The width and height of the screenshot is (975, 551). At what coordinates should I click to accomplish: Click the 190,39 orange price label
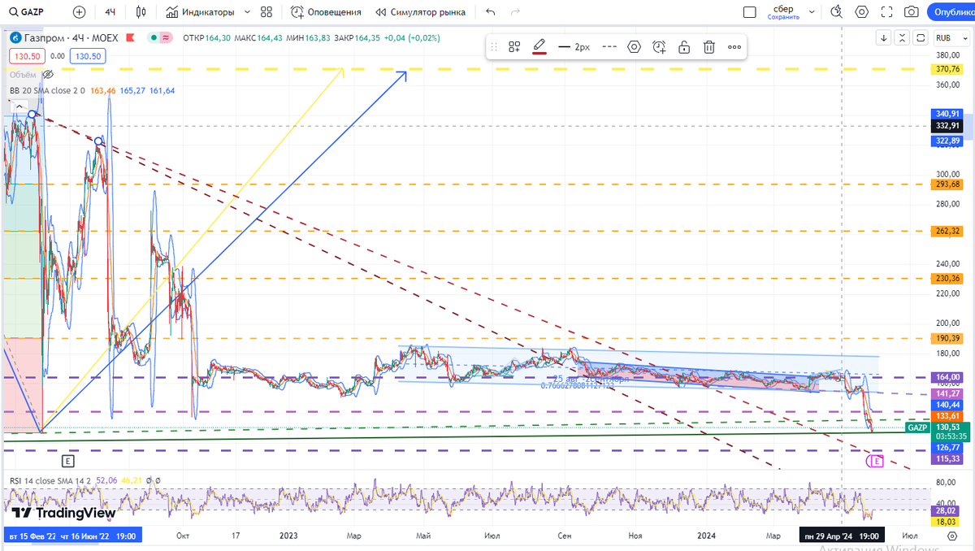[949, 337]
